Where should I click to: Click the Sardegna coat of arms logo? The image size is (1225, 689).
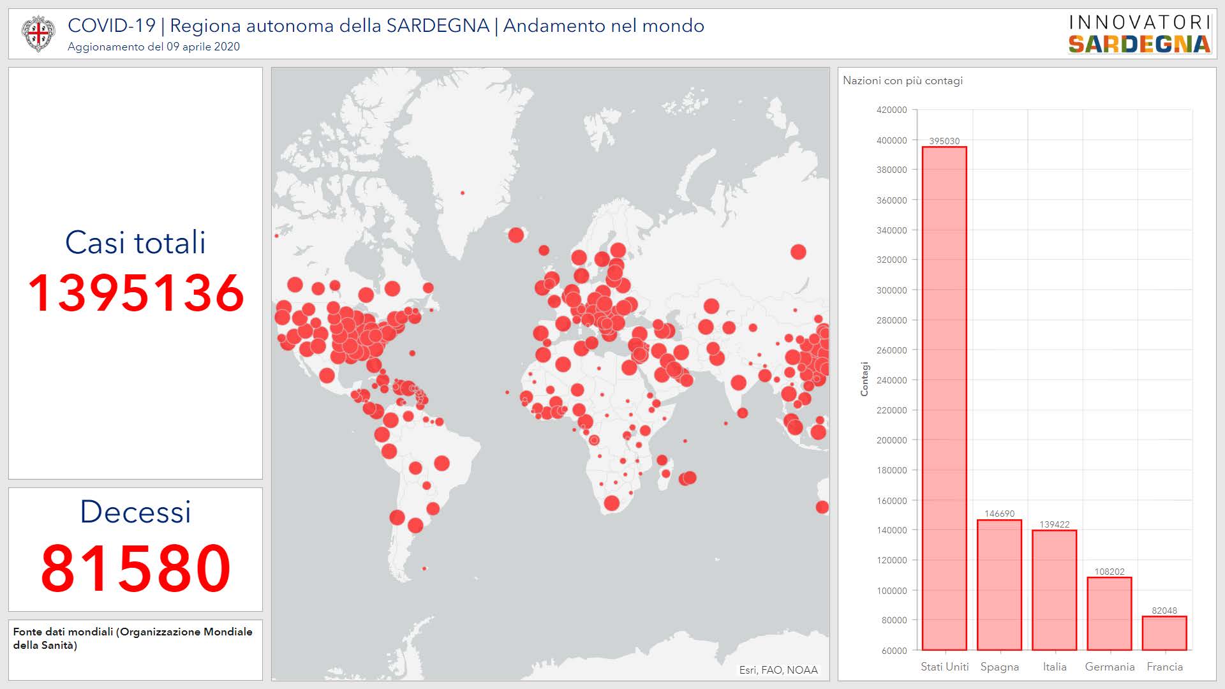38,34
